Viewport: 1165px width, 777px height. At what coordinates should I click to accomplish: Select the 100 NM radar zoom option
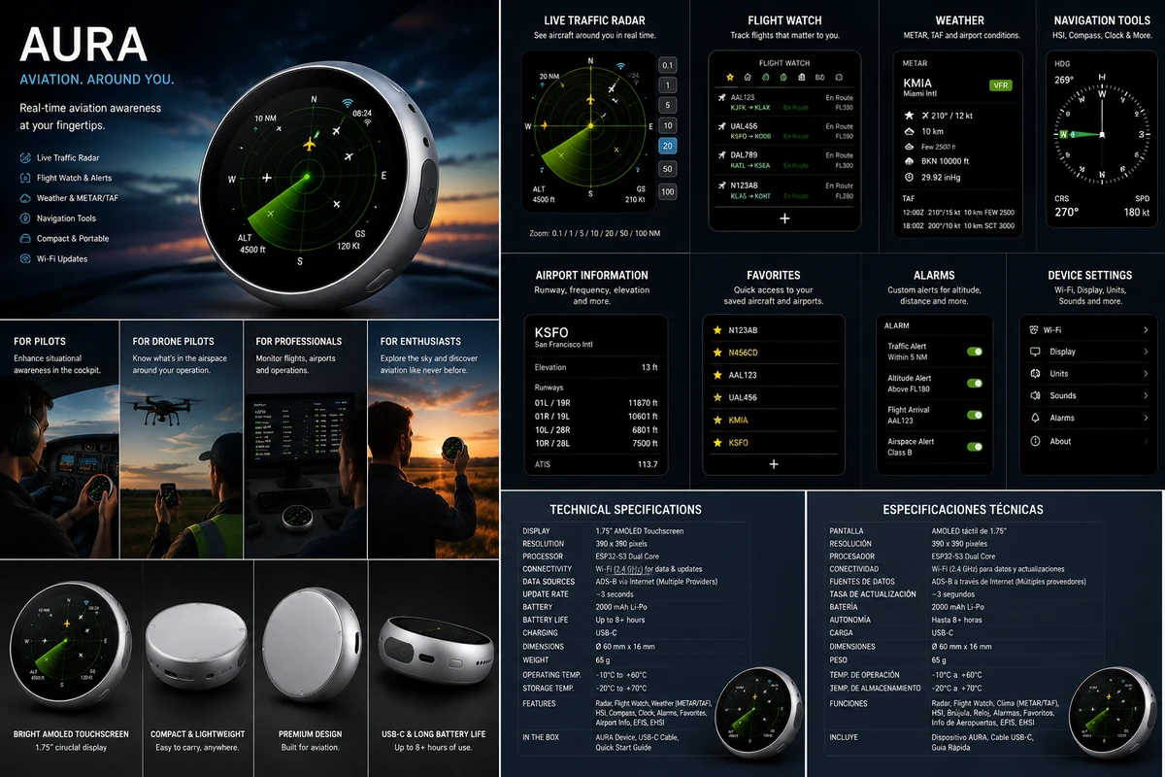pos(667,192)
